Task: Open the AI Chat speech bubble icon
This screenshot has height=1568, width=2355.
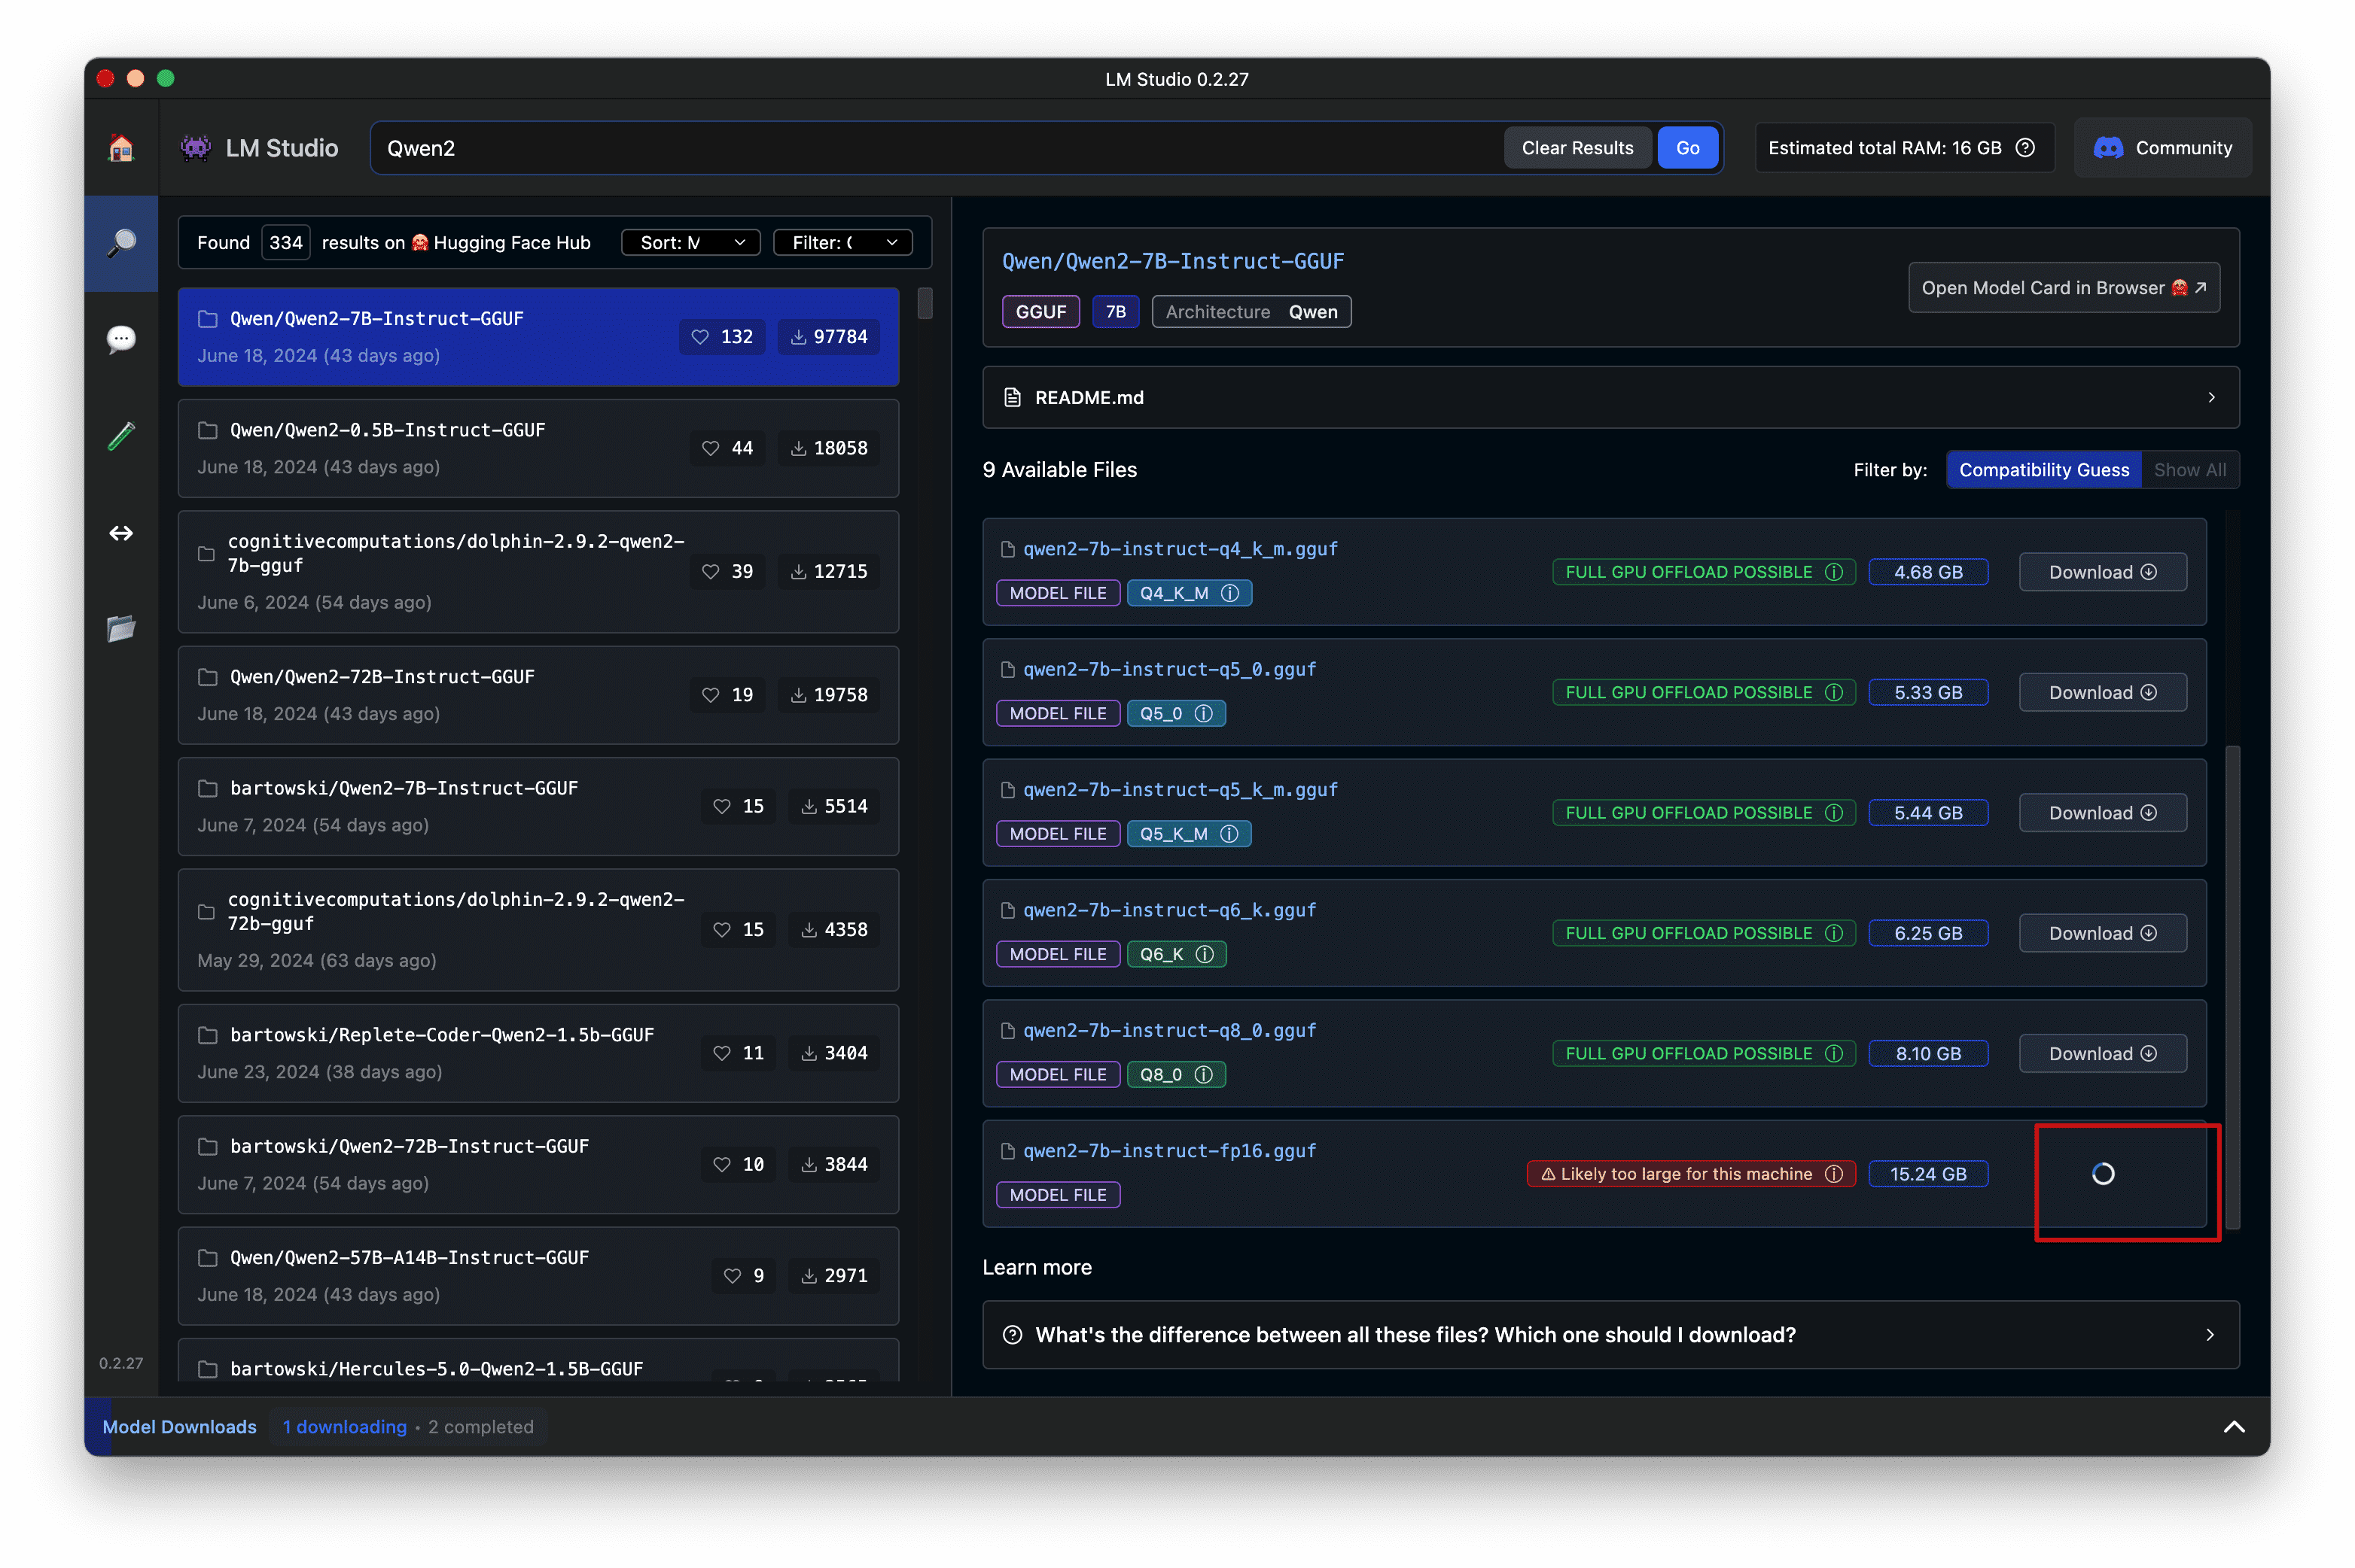Action: tap(121, 339)
